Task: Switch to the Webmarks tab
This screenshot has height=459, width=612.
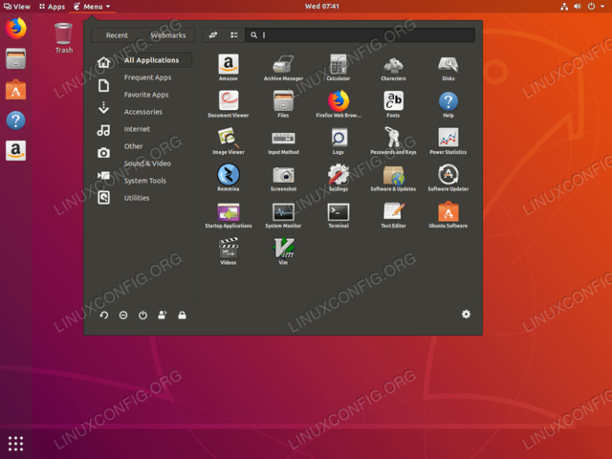Action: (x=168, y=35)
